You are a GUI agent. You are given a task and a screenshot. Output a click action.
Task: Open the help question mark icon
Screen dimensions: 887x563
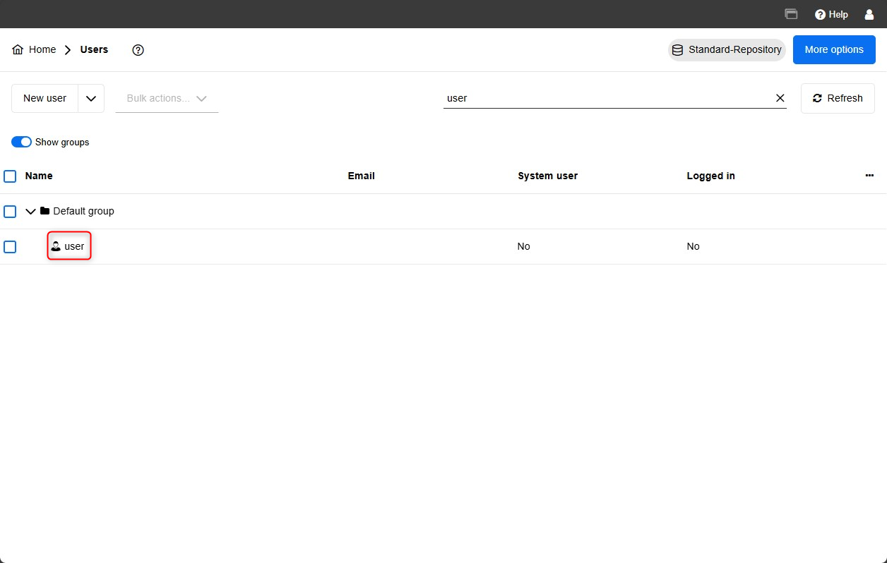click(x=138, y=50)
